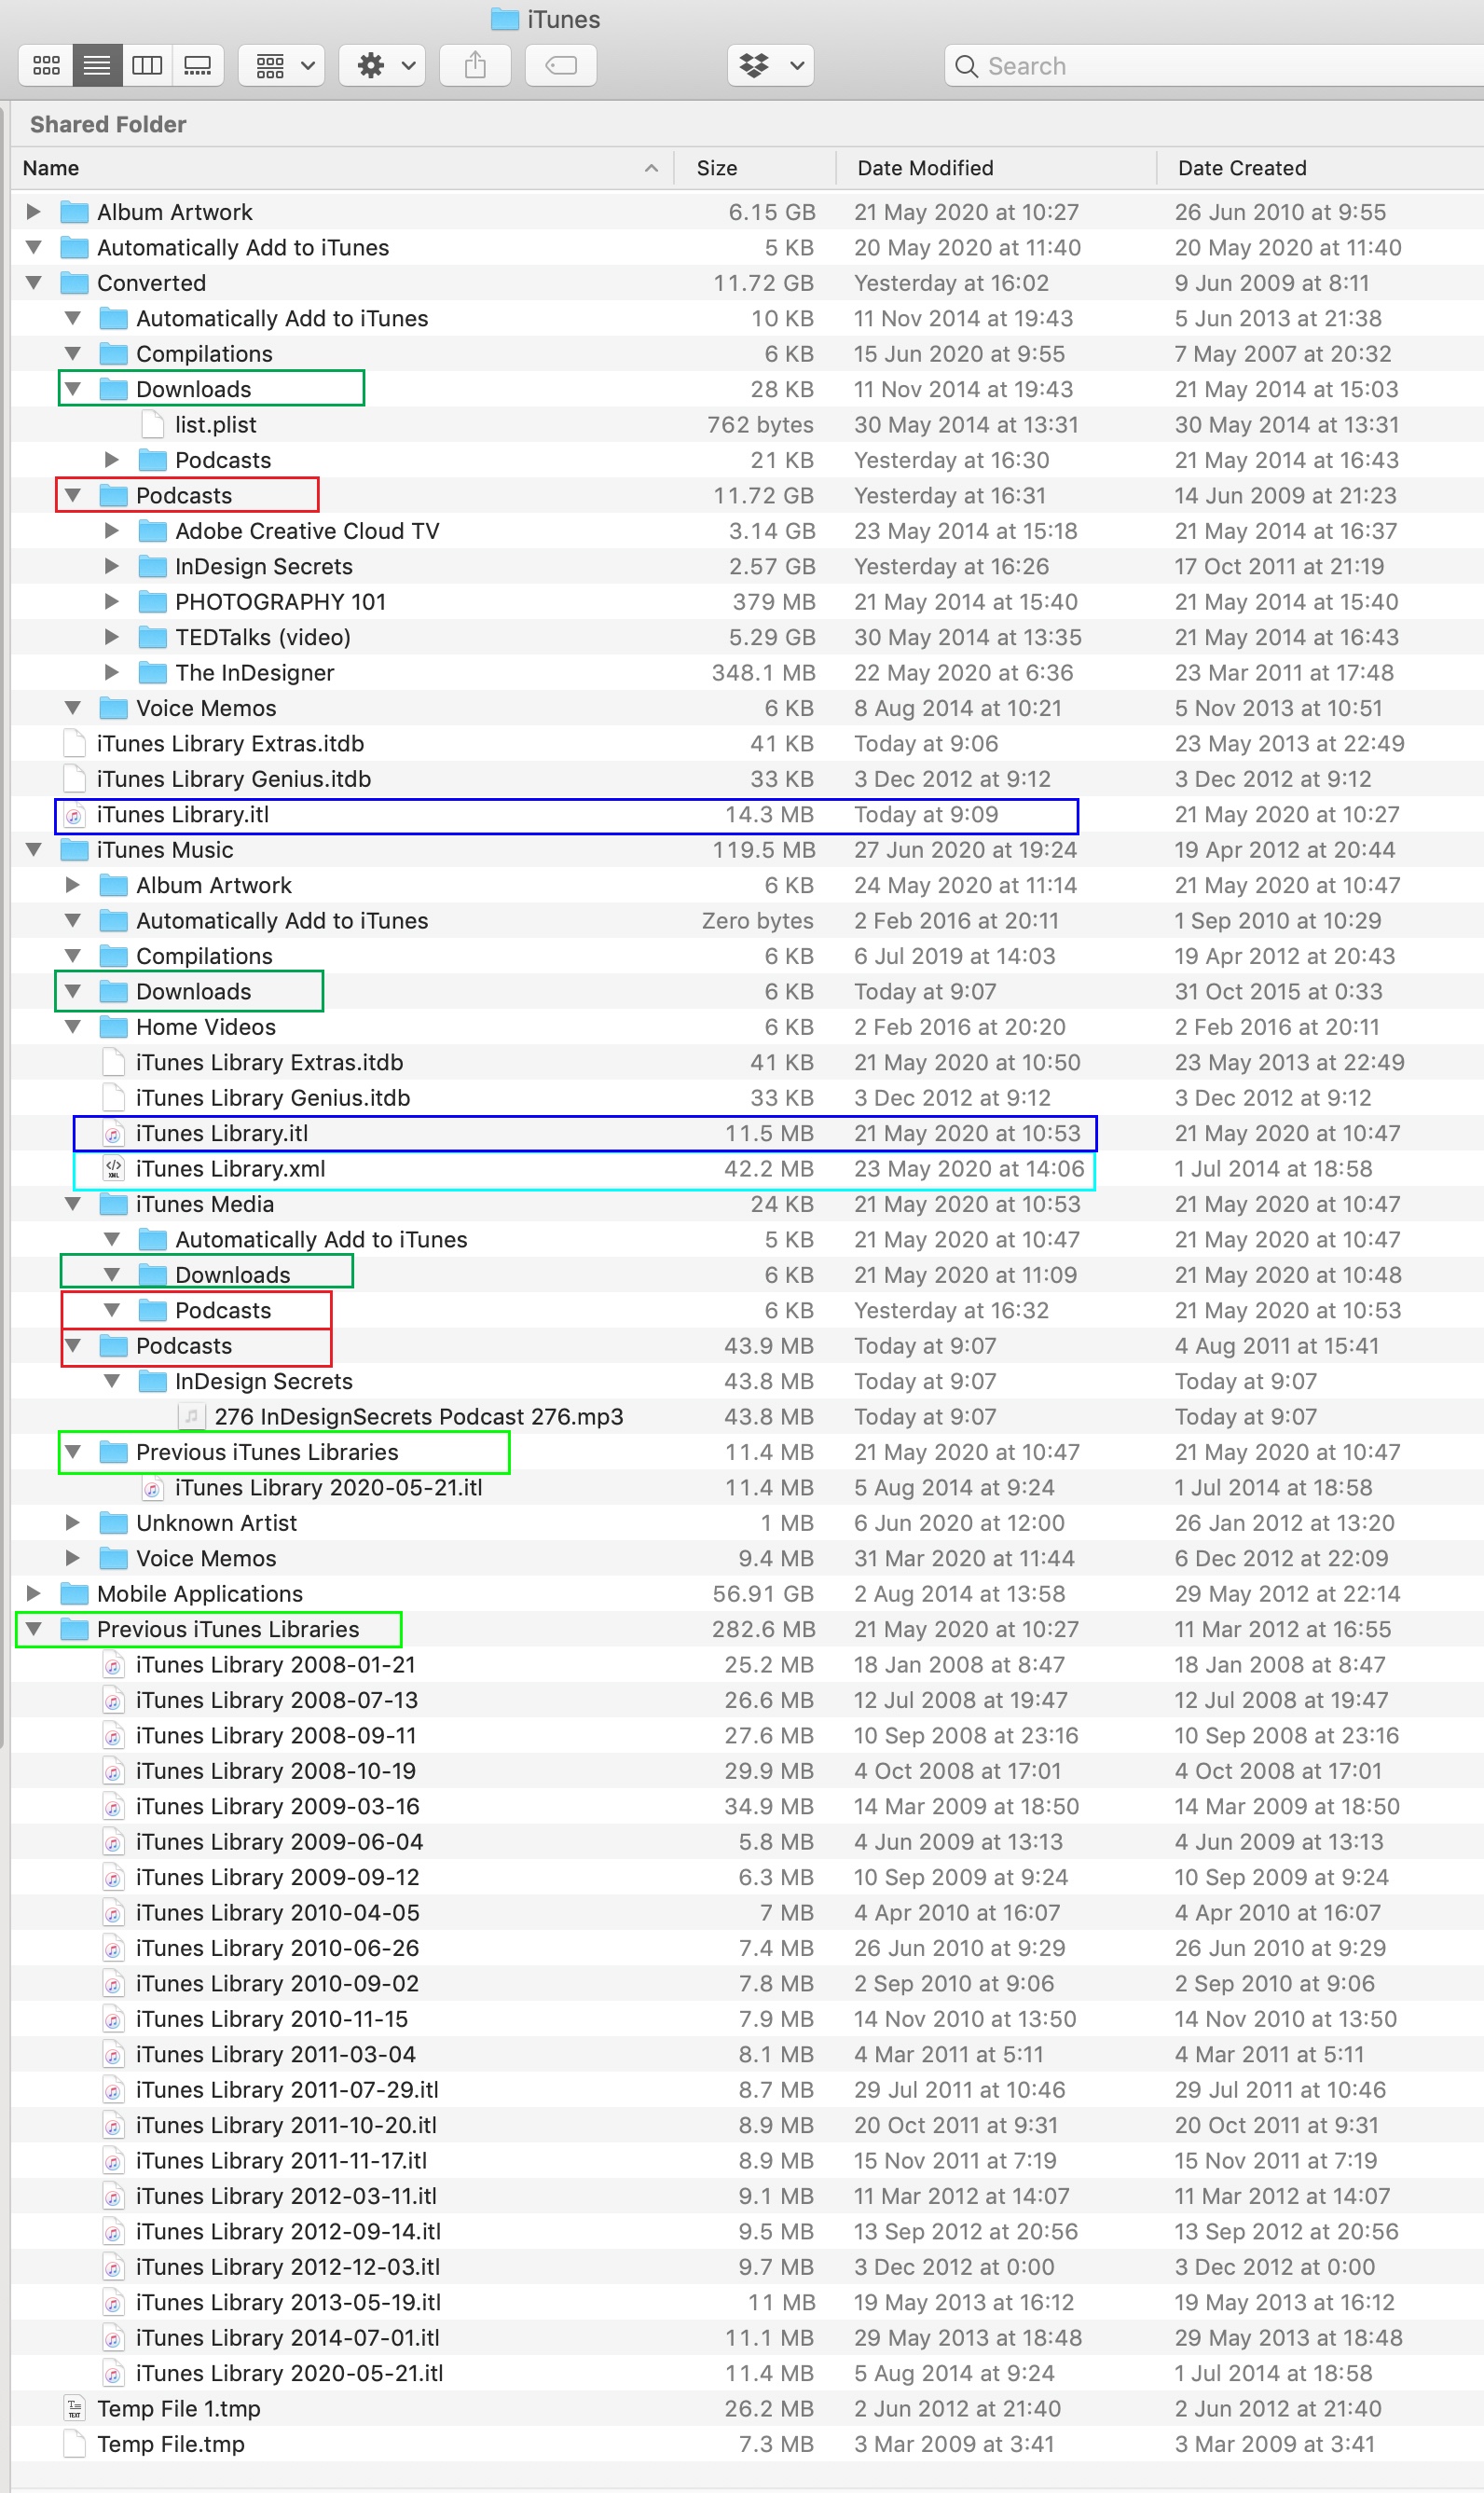Collapse the iTunes Music folder
This screenshot has height=2493, width=1484.
click(x=33, y=850)
